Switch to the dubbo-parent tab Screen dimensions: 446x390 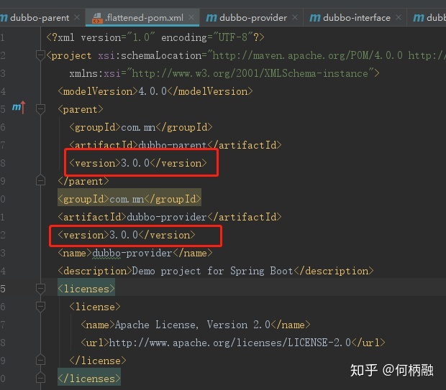click(x=40, y=18)
